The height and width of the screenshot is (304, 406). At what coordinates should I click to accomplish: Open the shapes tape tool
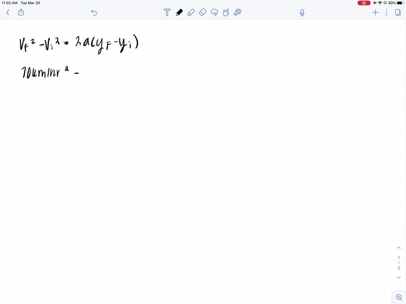coord(237,12)
